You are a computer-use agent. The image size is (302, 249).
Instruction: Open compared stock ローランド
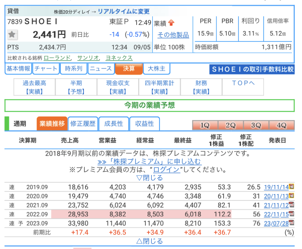tap(57, 58)
